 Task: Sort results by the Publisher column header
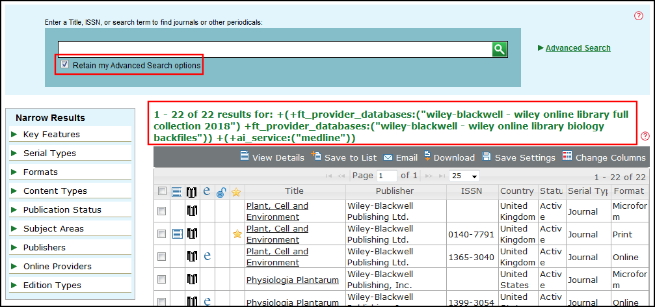394,191
